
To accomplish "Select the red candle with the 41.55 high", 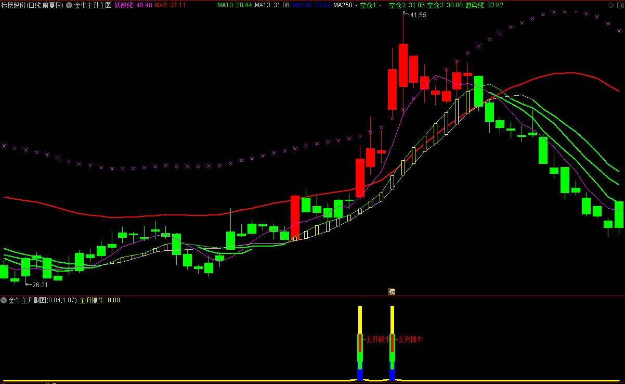I will coord(403,65).
